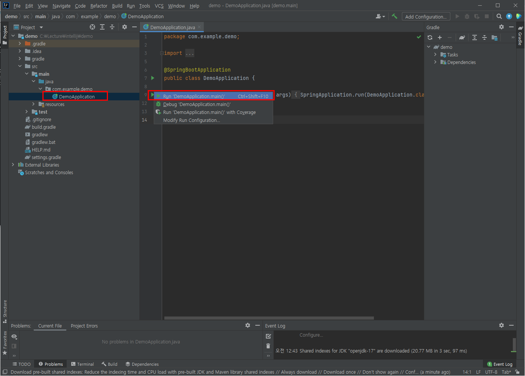Collapse the src folder

tap(20, 66)
